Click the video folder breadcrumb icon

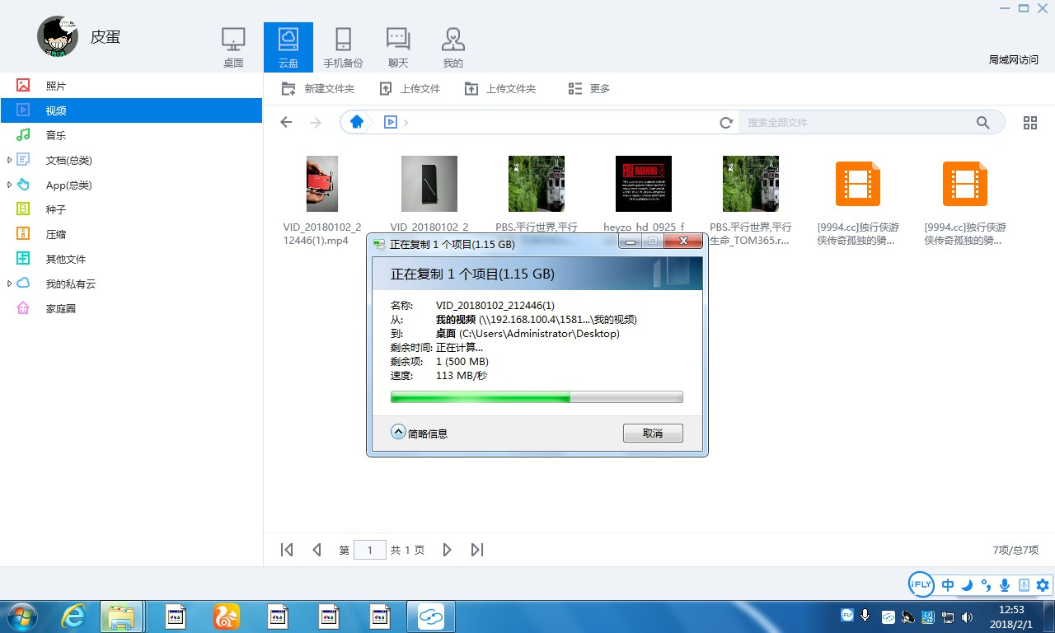(391, 122)
